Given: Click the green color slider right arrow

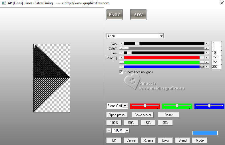Looking at the screenshot, I should pyautogui.click(x=207, y=62).
